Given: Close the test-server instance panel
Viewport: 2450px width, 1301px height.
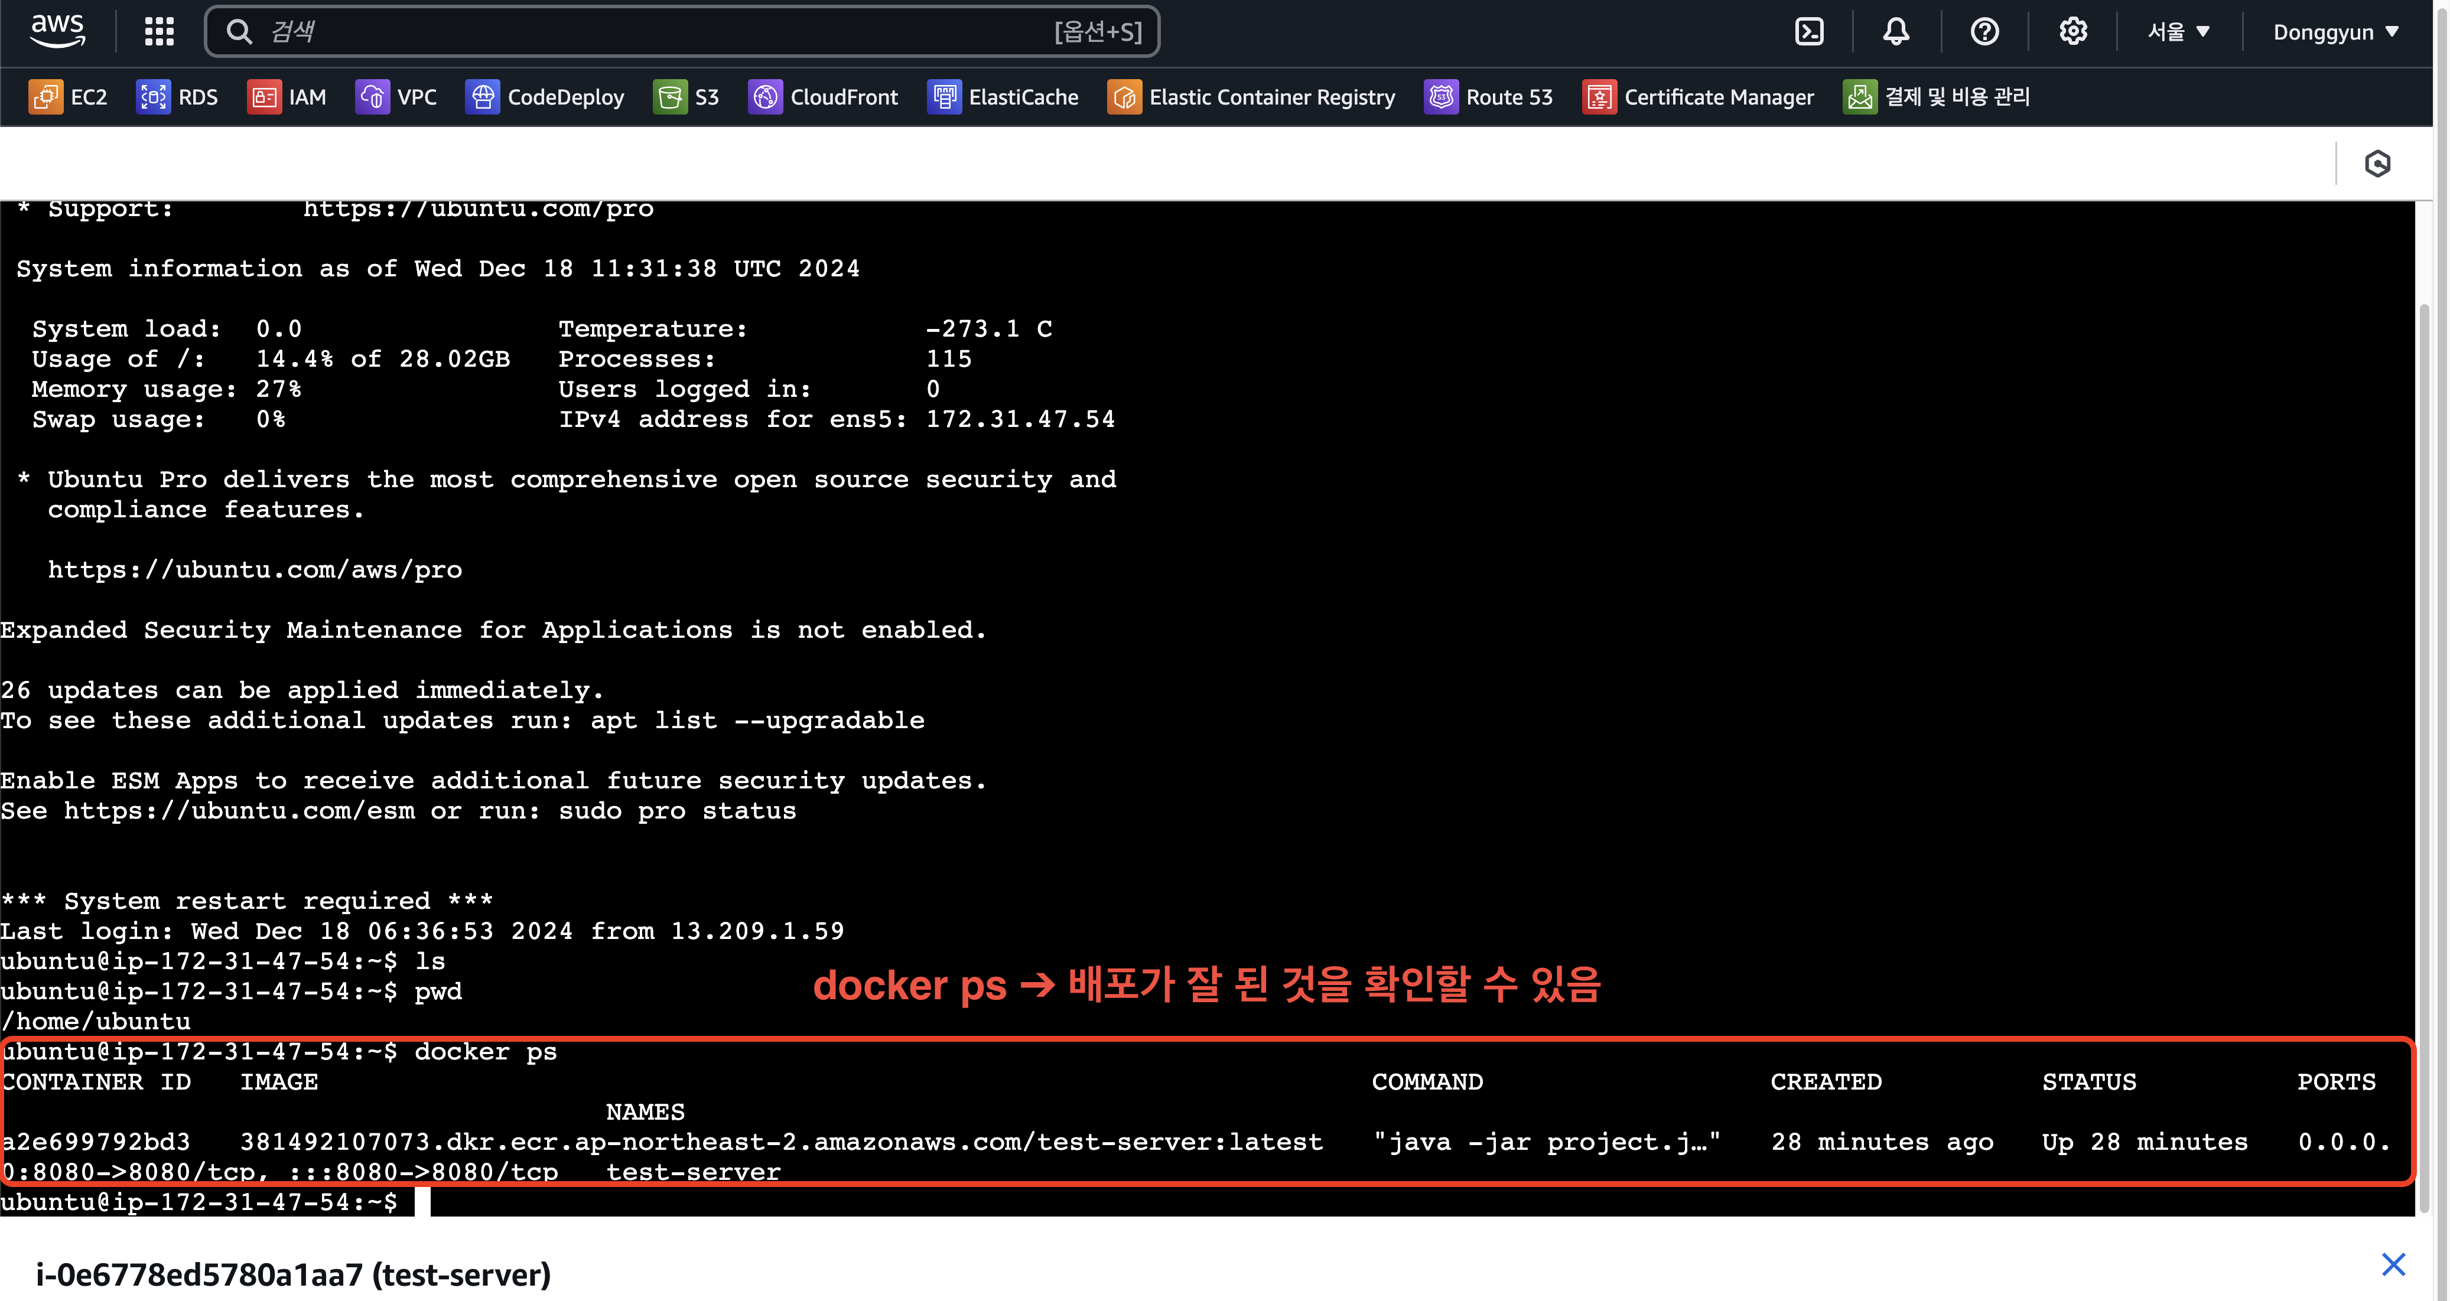Looking at the screenshot, I should pyautogui.click(x=2393, y=1265).
